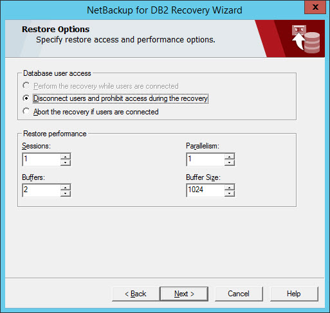This screenshot has width=330, height=313.
Task: Increase the Parallelism value with up arrow
Action: pos(230,157)
